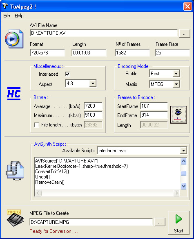Screen dimensions: 194x239
Task: Click the MPEG File to Create field
Action: coord(91,222)
